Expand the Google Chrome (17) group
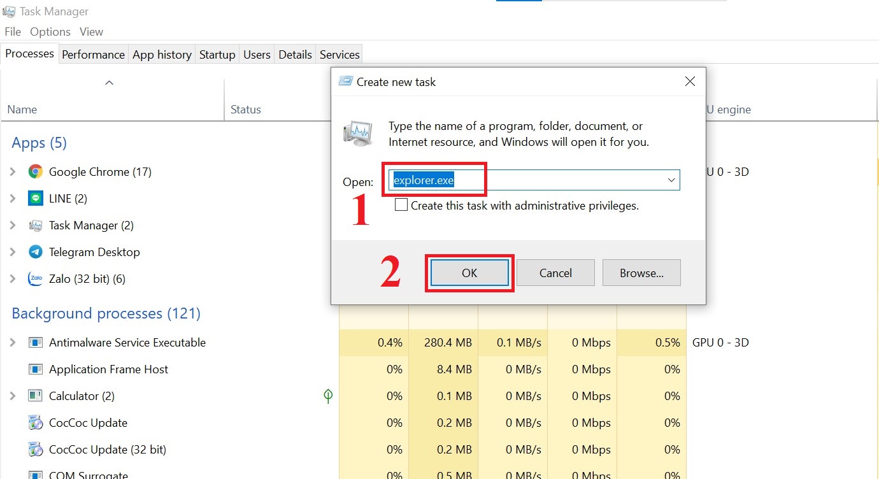The image size is (879, 479). [x=13, y=171]
